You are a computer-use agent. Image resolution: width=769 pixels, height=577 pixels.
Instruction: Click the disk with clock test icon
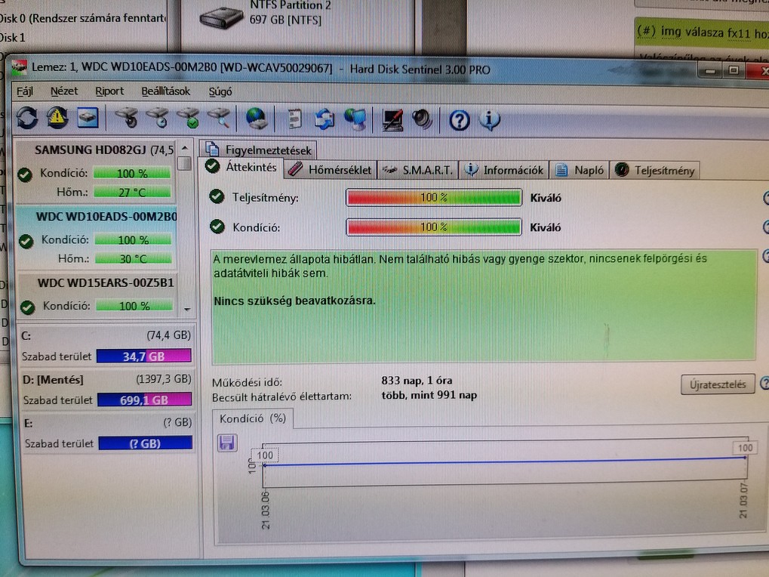(158, 119)
